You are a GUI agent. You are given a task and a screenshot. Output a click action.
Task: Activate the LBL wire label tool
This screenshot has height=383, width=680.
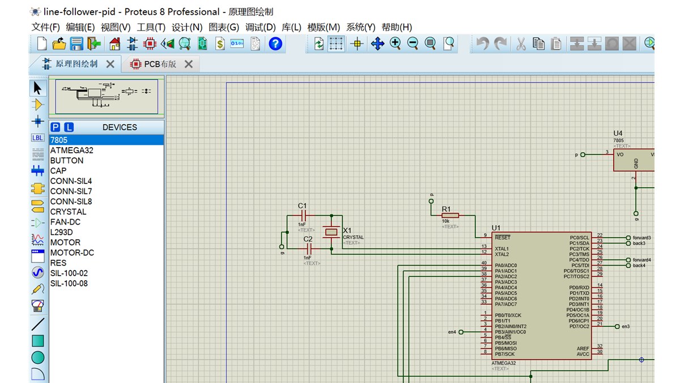click(x=37, y=137)
